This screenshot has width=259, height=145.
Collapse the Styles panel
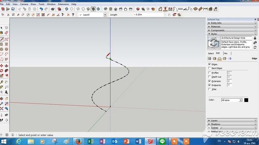point(232,34)
